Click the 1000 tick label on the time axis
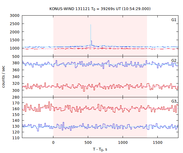The height and width of the screenshot is (153, 183). (123, 143)
